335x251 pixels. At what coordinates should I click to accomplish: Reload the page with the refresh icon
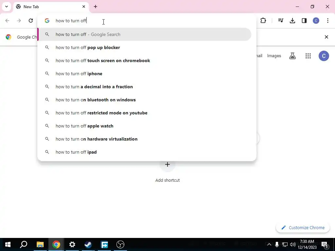[31, 21]
